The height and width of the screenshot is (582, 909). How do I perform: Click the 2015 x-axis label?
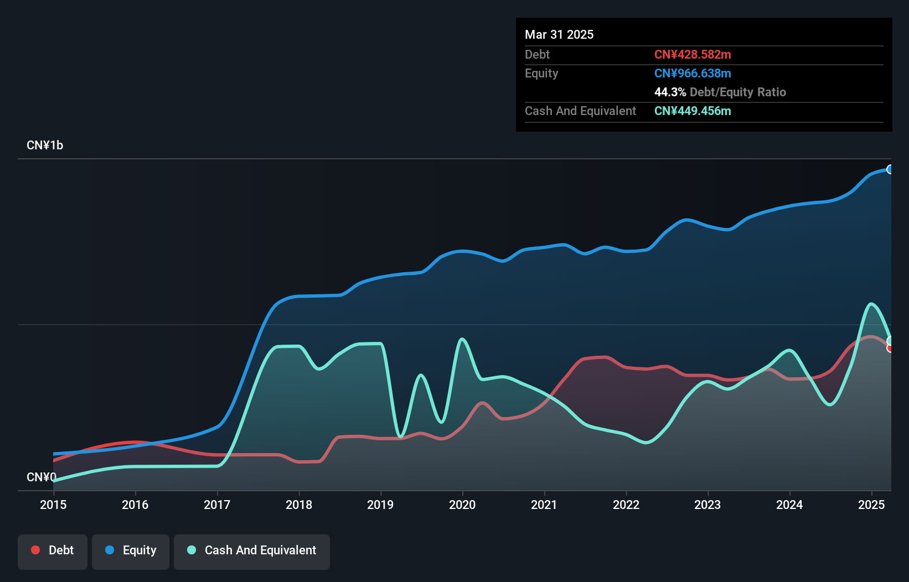pos(53,505)
